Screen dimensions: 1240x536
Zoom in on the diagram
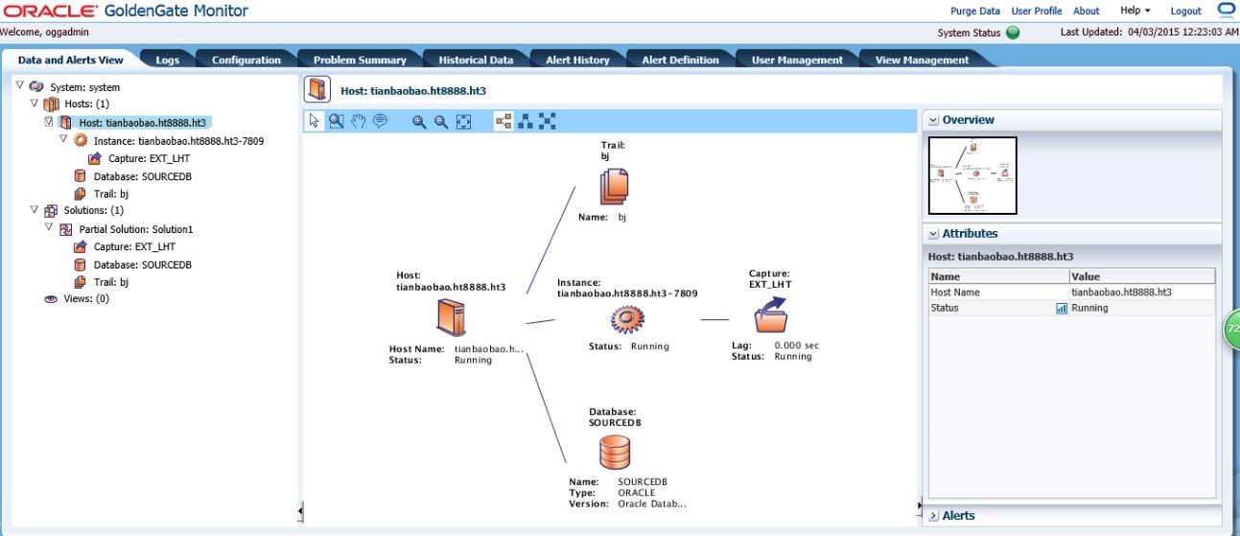click(x=419, y=122)
